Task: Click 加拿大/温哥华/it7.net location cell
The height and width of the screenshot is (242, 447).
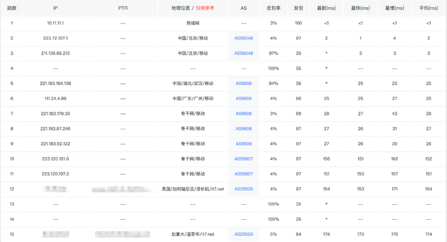Action: 193,234
